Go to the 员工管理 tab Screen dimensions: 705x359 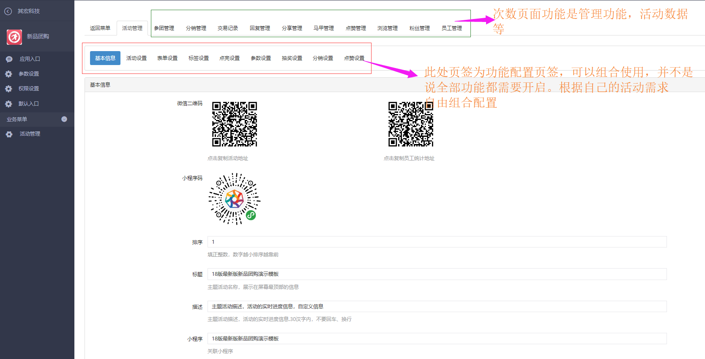(452, 28)
